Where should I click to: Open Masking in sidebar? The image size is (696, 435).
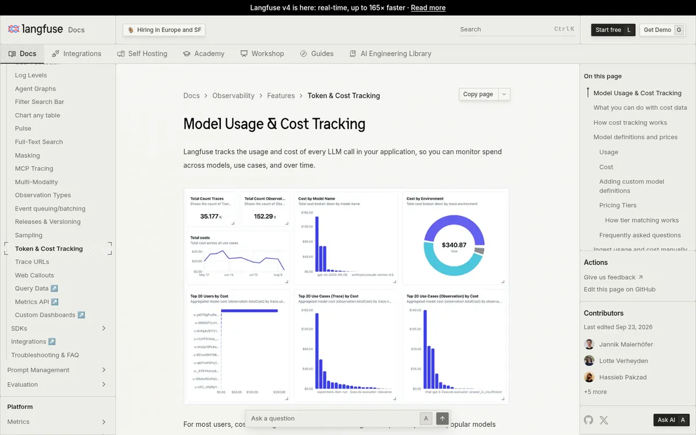[x=27, y=155]
